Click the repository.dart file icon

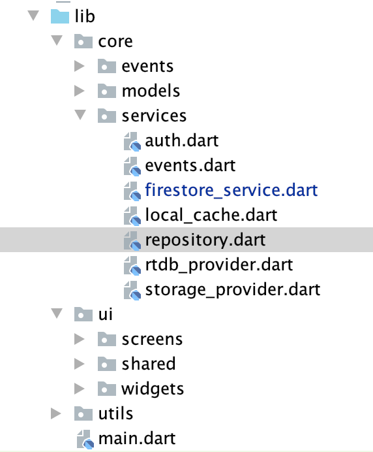point(132,240)
